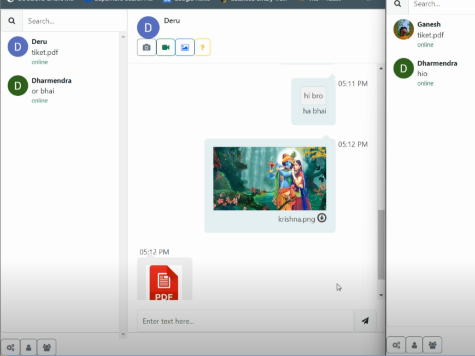Send the message with the paper plane icon
This screenshot has height=356, width=475.
pyautogui.click(x=365, y=321)
